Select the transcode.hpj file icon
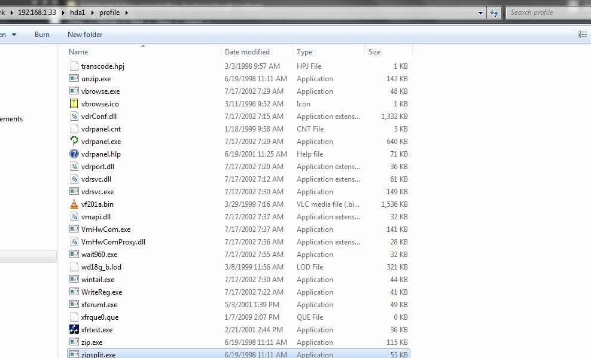Image resolution: width=591 pixels, height=358 pixels. 74,66
